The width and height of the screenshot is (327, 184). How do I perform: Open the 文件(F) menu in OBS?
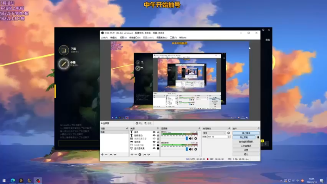click(x=104, y=38)
